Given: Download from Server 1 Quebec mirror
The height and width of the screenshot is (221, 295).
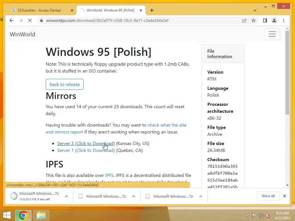Looking at the screenshot, I should coord(86,150).
